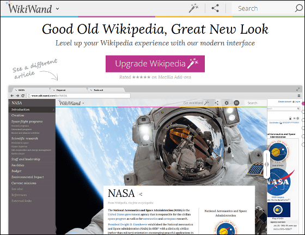Click the expand fullscreen icon on the demo
Viewport: 305px width, 235px height.
298,89
